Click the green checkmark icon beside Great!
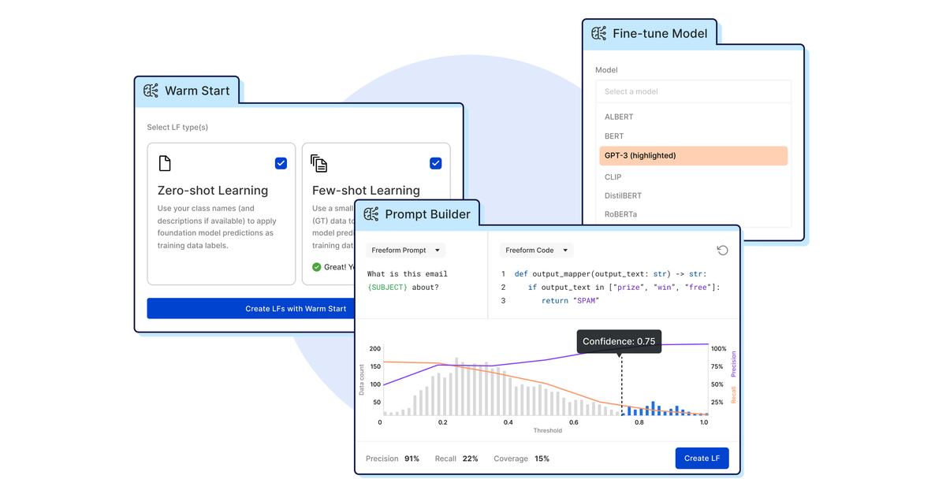This screenshot has height=494, width=946. 317,267
